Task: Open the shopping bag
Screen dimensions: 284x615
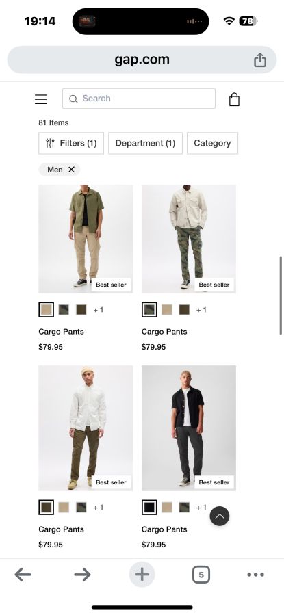Action: point(234,99)
